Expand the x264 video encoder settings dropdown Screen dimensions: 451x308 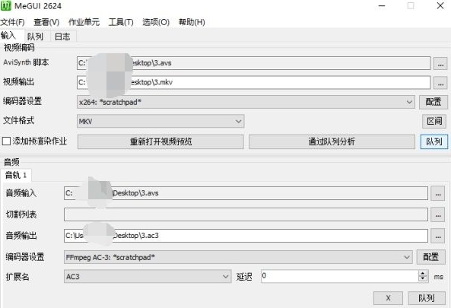click(409, 102)
